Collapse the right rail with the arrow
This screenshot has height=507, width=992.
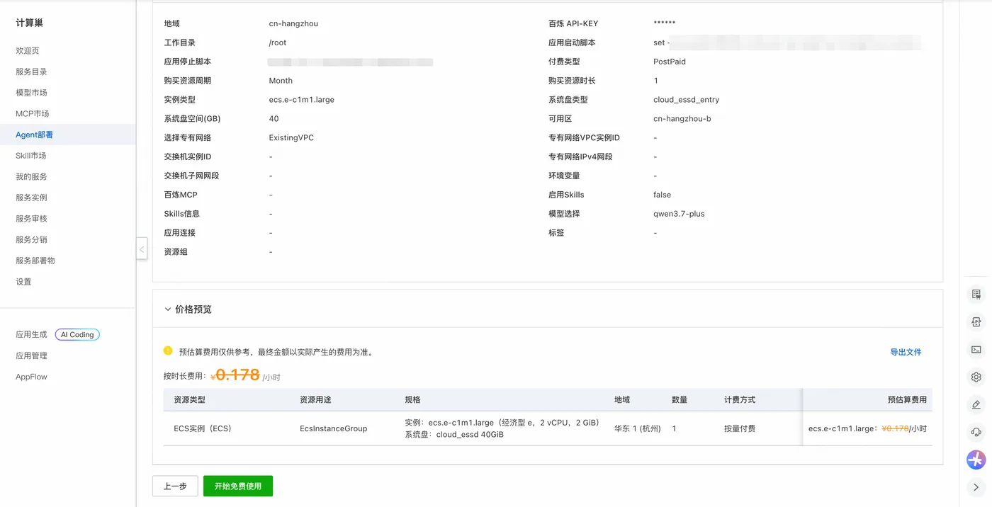pyautogui.click(x=976, y=487)
